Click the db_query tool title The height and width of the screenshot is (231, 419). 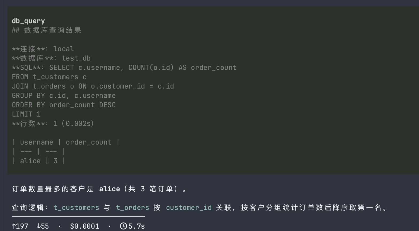pyautogui.click(x=28, y=21)
